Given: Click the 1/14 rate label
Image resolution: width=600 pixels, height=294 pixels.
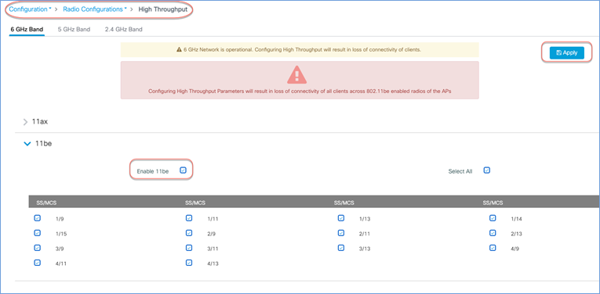Looking at the screenshot, I should pyautogui.click(x=517, y=219).
